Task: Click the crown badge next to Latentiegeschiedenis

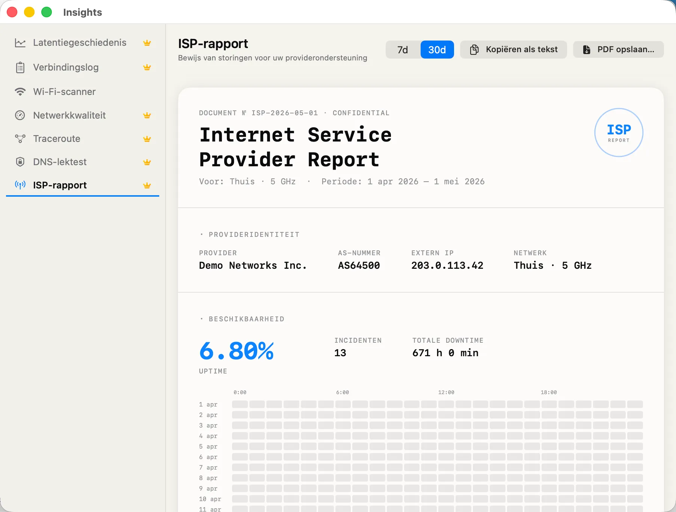Action: [147, 43]
